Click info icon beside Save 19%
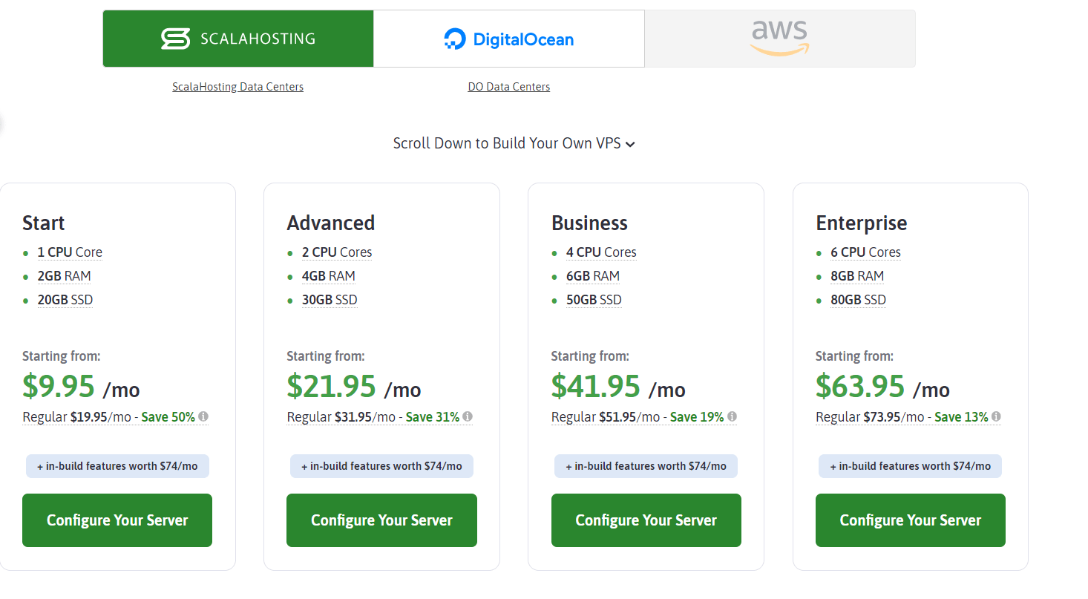The width and height of the screenshot is (1088, 599). pyautogui.click(x=732, y=416)
